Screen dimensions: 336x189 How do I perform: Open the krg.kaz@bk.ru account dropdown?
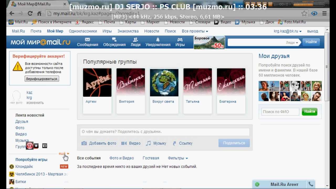(x=287, y=31)
